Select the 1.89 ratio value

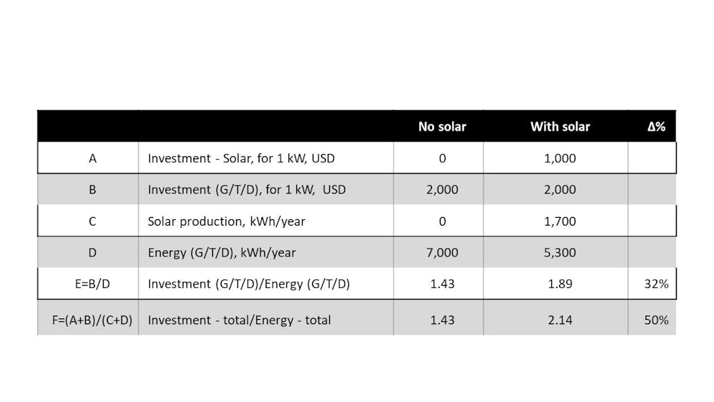click(x=560, y=283)
